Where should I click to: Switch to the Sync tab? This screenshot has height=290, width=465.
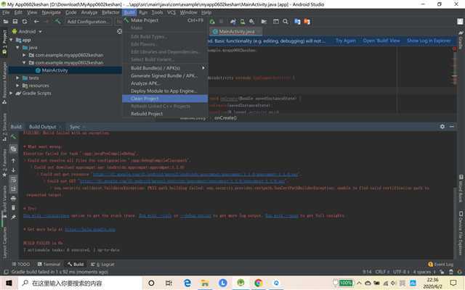(x=75, y=127)
